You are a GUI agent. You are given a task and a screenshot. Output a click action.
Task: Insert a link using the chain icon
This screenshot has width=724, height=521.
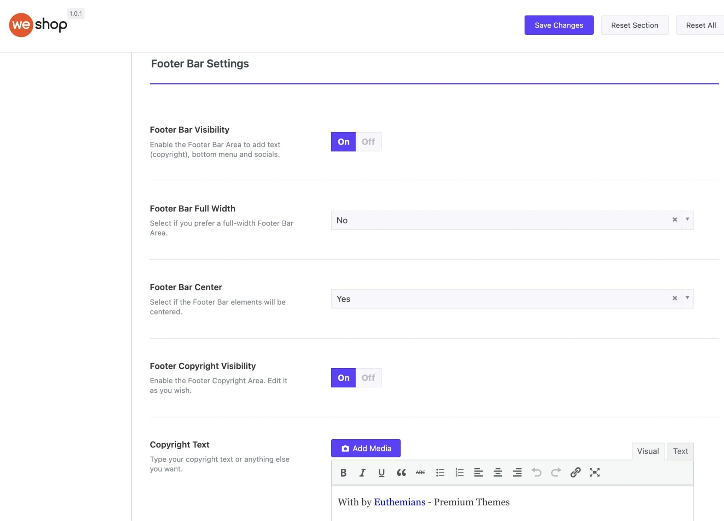coord(575,473)
